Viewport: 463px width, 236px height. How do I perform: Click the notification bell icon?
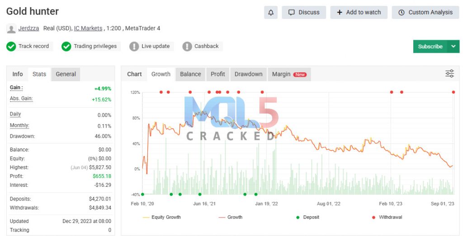tap(270, 13)
